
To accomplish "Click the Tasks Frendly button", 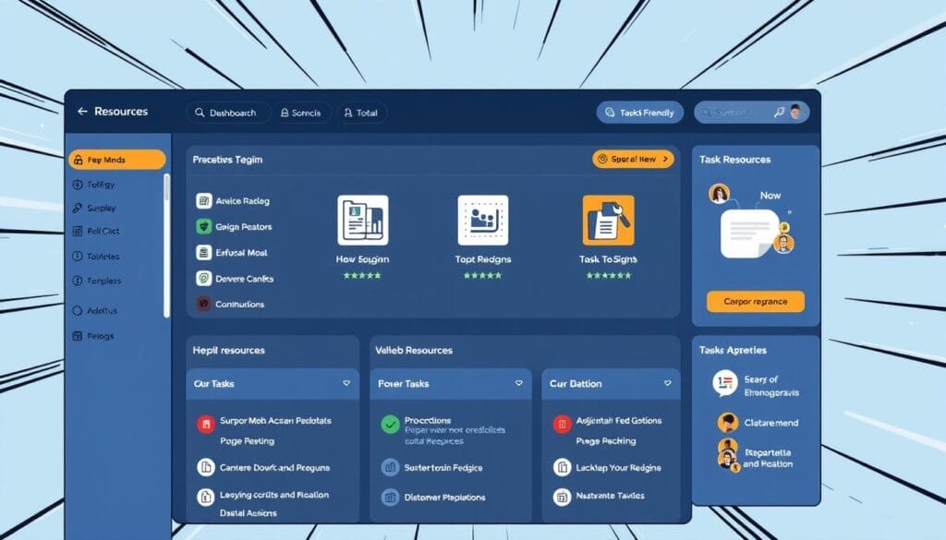I will 639,112.
